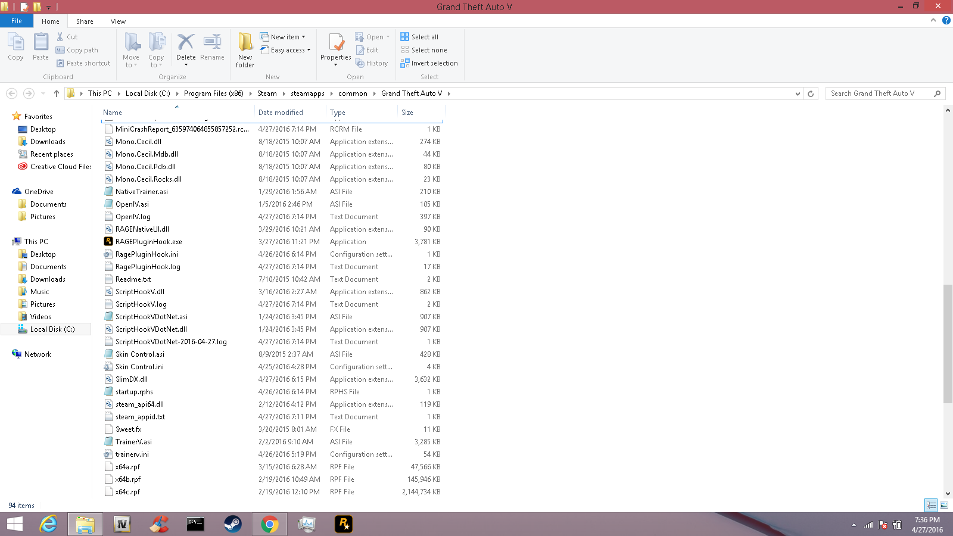This screenshot has width=953, height=536.
Task: Click the Rename ribbon icon
Action: click(x=212, y=47)
